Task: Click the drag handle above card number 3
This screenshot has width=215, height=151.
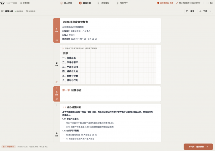Action: coord(57,88)
